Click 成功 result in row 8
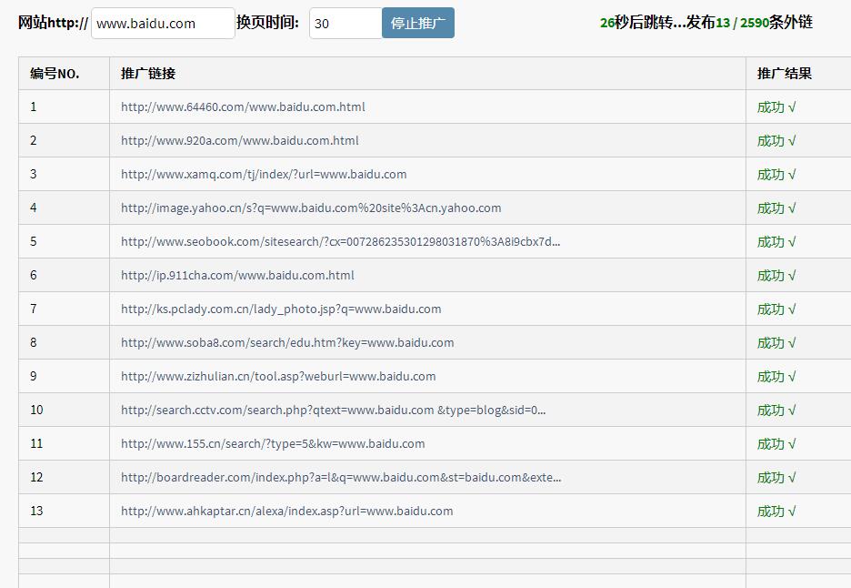The width and height of the screenshot is (851, 588). pos(776,343)
